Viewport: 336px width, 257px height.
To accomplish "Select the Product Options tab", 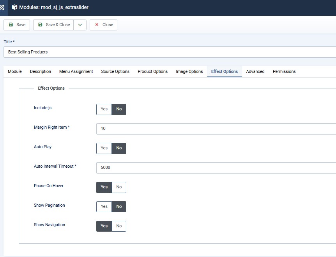I will point(152,71).
